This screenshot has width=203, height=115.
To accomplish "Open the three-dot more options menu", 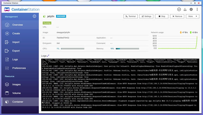I will pos(197,9).
